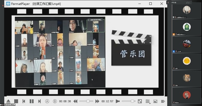Select the participant with red car avatar
This screenshot has width=202, height=106.
pos(187,45)
